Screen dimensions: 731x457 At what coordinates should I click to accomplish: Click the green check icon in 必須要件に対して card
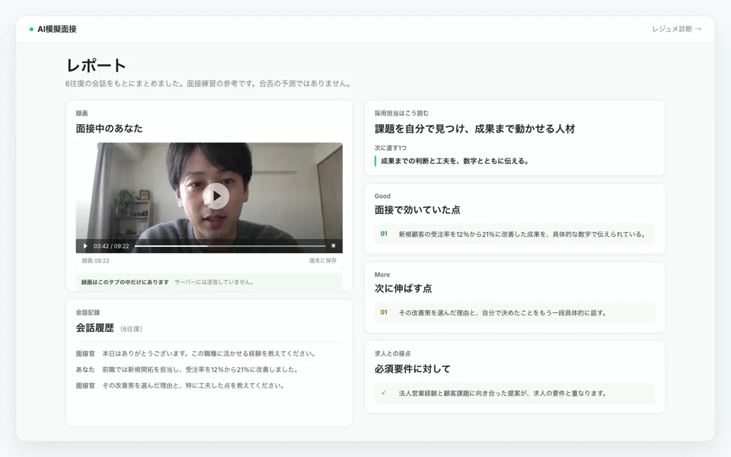384,393
